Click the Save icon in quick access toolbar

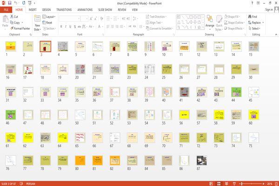click(x=10, y=3)
